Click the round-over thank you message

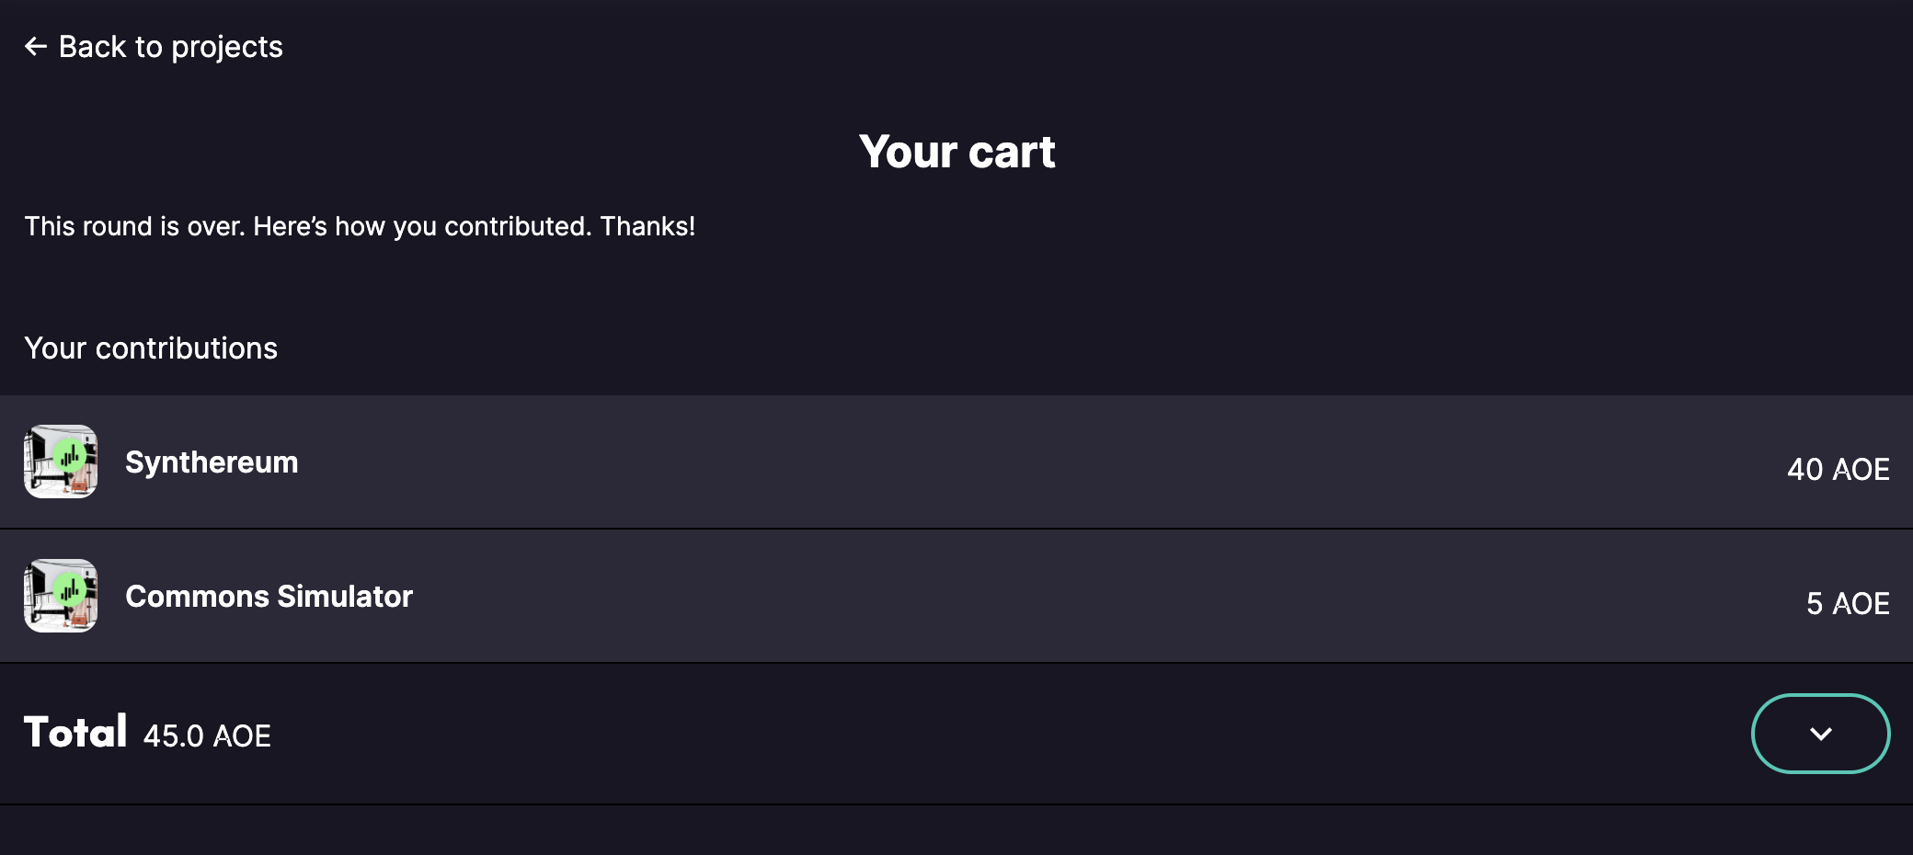pyautogui.click(x=360, y=226)
